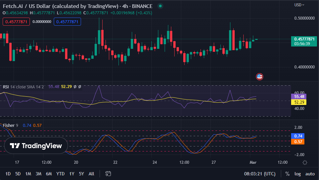Click the 20 date label on time axis

[76, 162]
